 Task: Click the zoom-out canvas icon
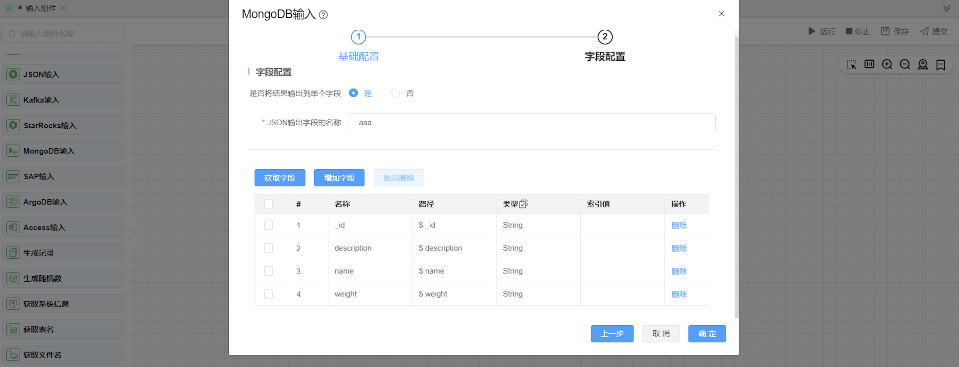(905, 64)
